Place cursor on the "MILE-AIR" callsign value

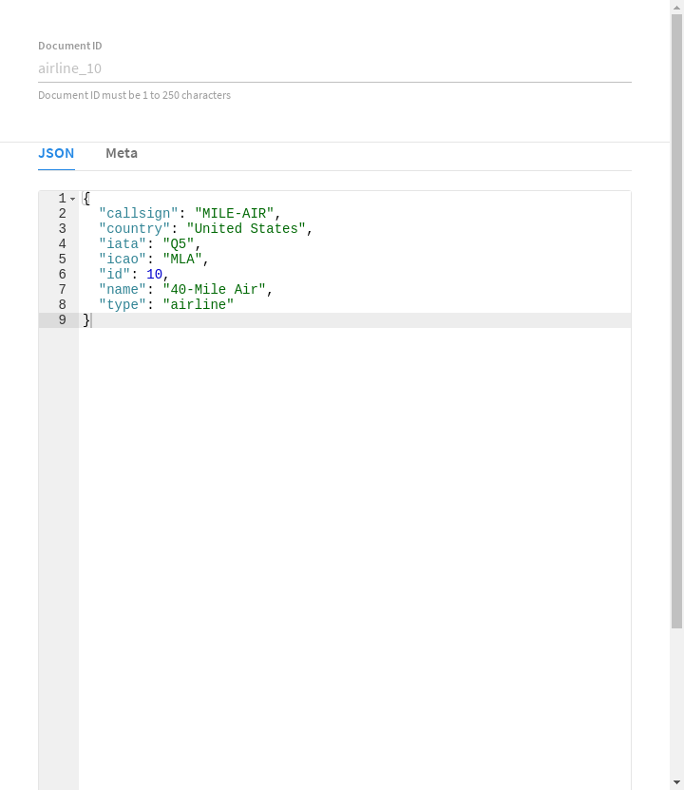pyautogui.click(x=234, y=214)
